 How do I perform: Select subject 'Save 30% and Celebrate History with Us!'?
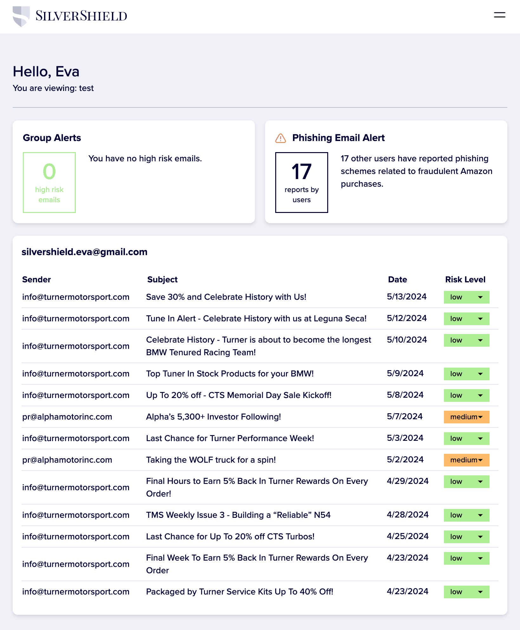tap(226, 297)
